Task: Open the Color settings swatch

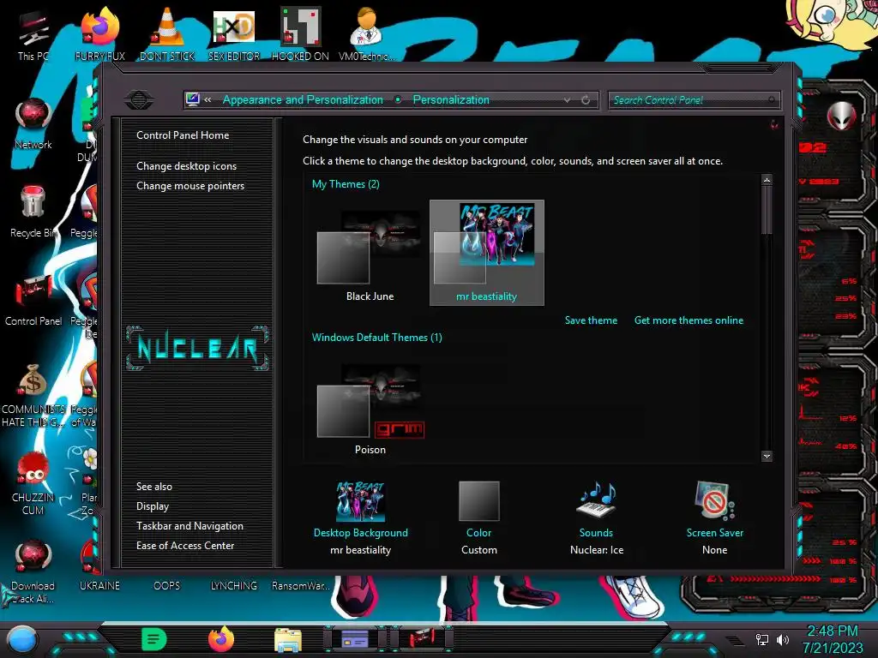Action: [478, 517]
